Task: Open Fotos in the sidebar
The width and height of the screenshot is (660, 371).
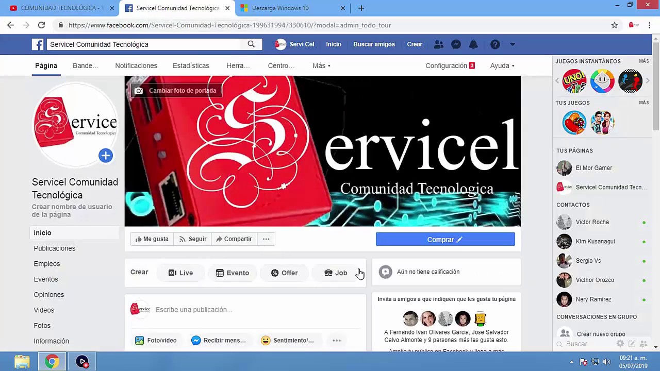Action: tap(42, 326)
